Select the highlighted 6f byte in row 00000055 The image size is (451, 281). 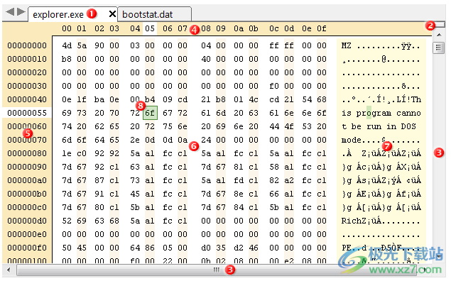(x=150, y=113)
